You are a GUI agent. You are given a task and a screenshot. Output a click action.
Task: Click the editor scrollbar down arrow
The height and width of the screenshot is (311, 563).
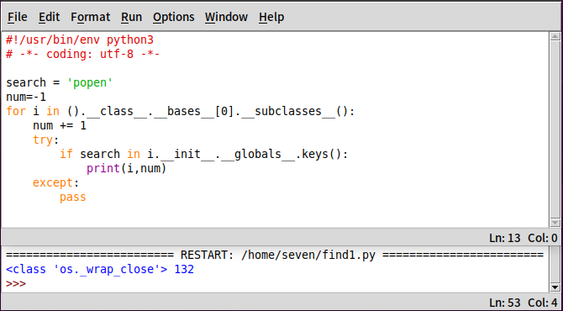(x=555, y=223)
